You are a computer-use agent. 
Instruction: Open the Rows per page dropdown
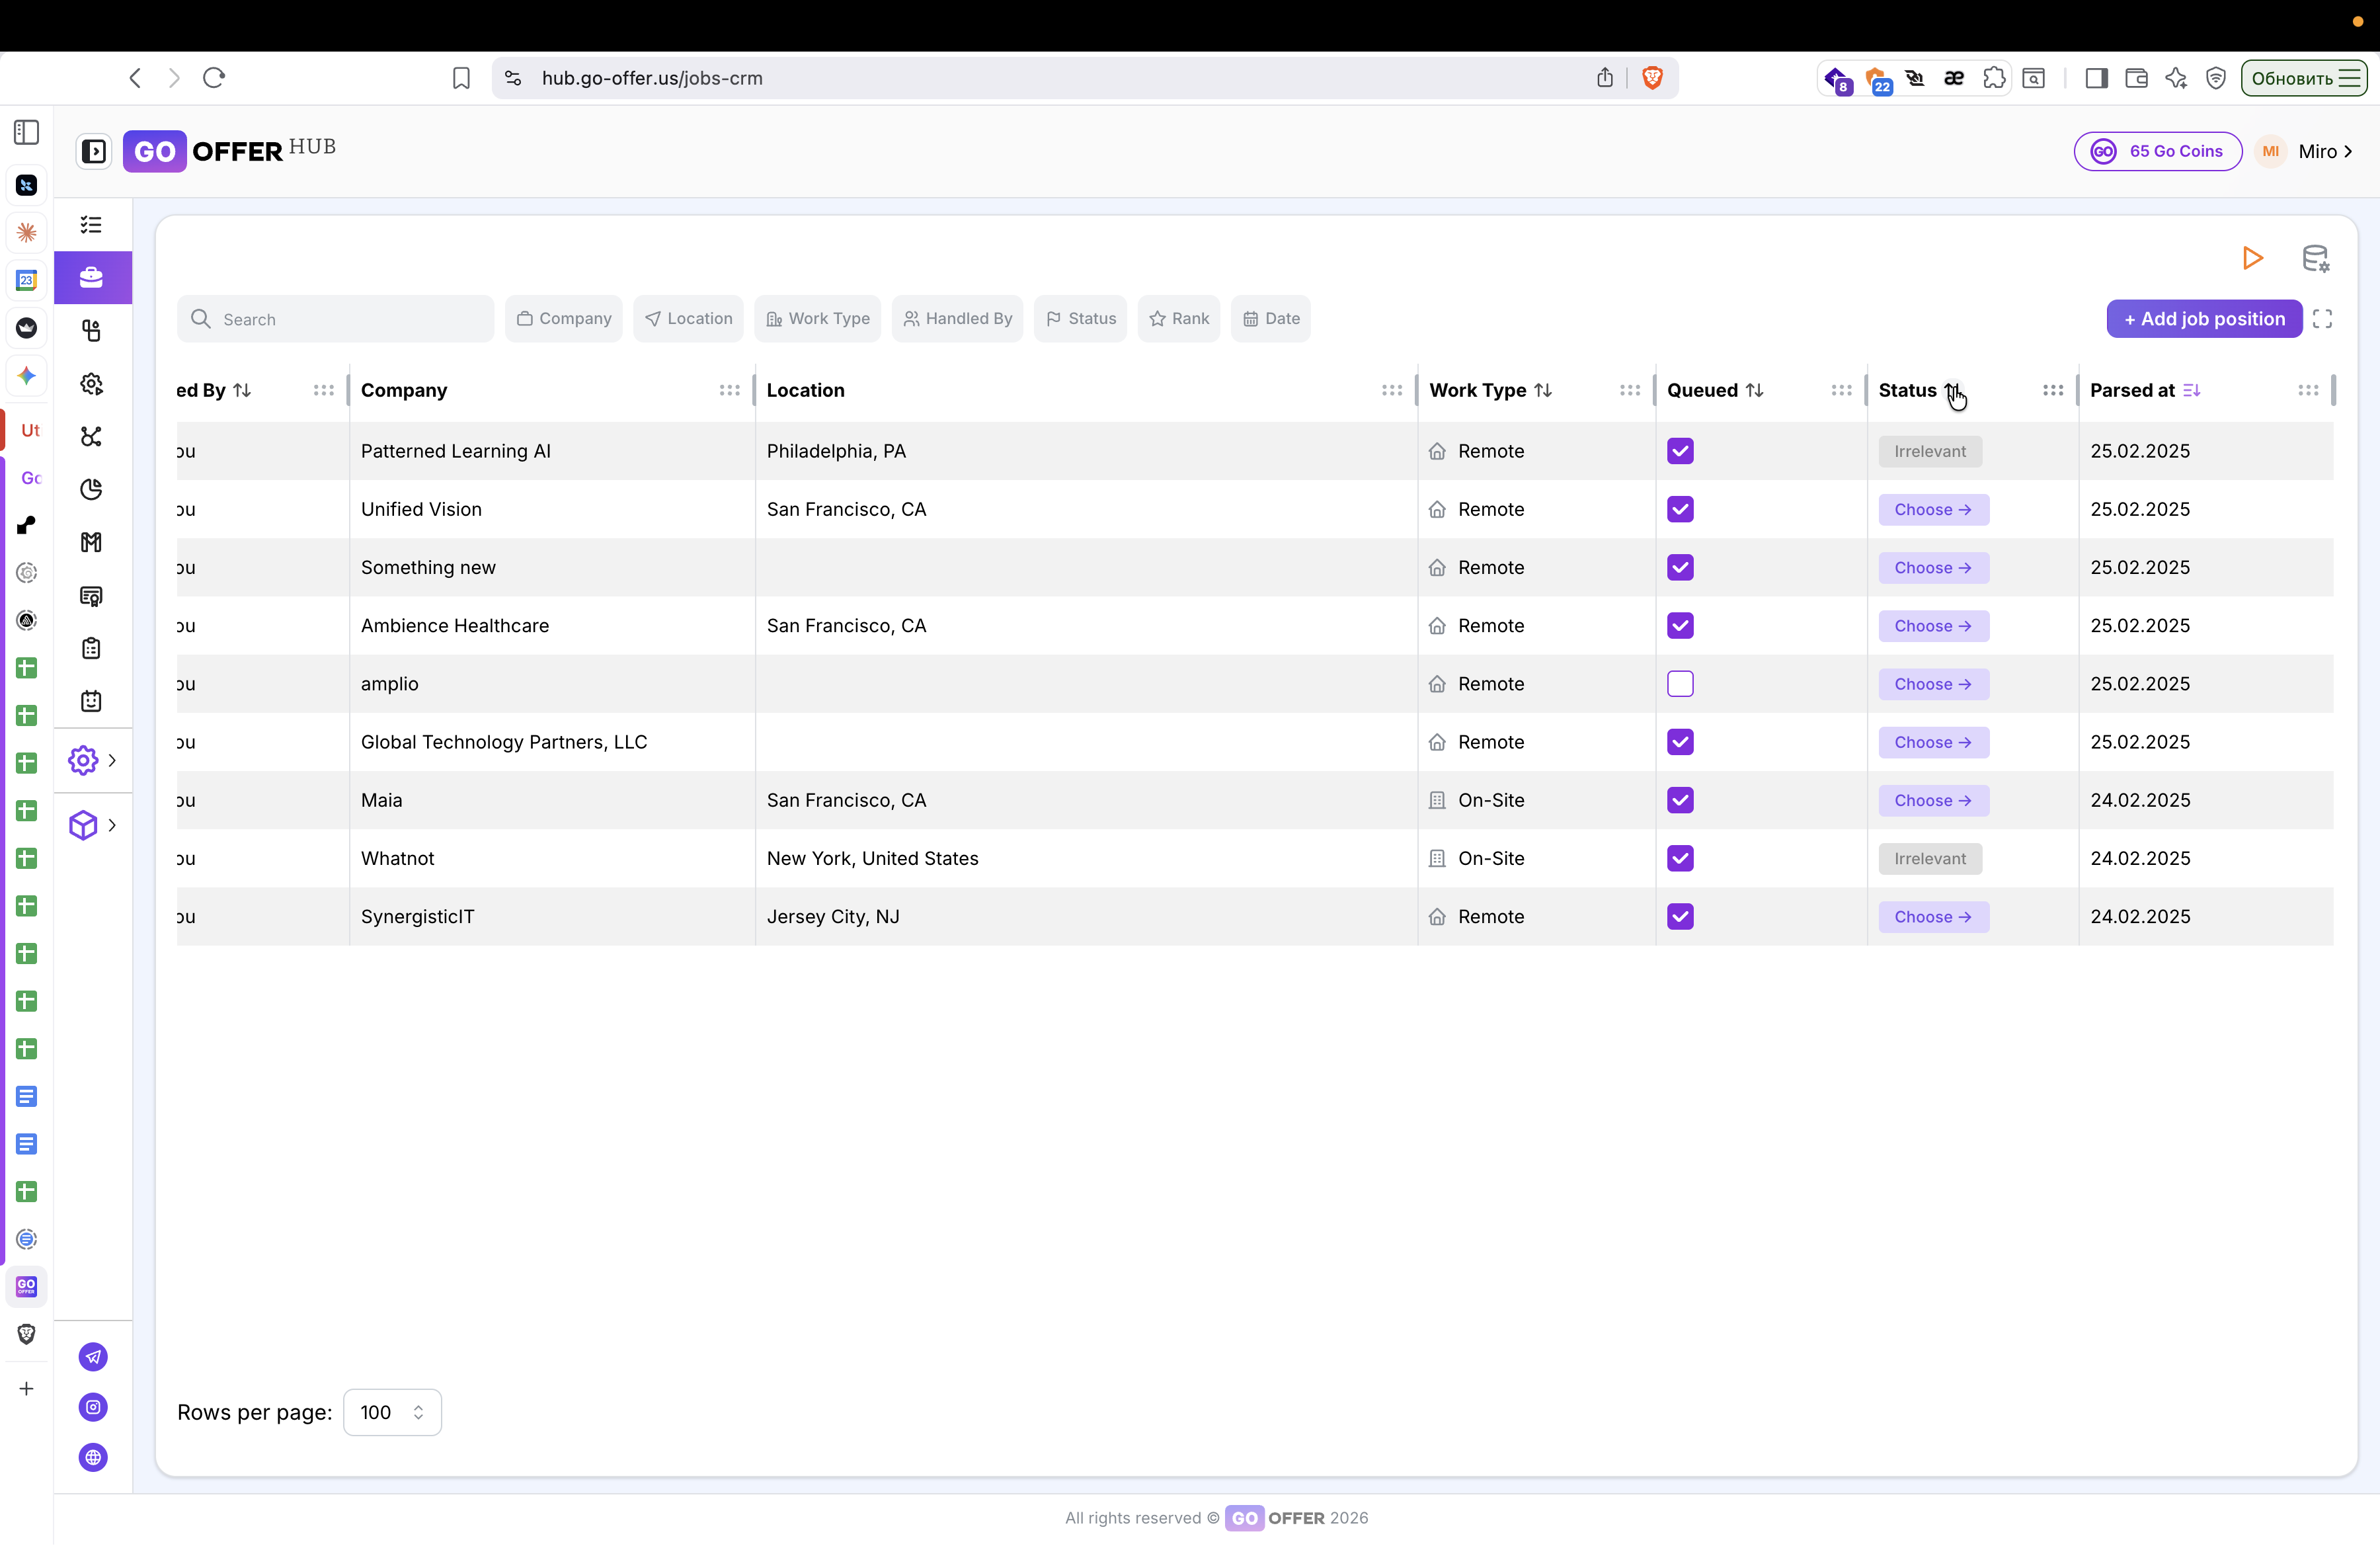392,1412
